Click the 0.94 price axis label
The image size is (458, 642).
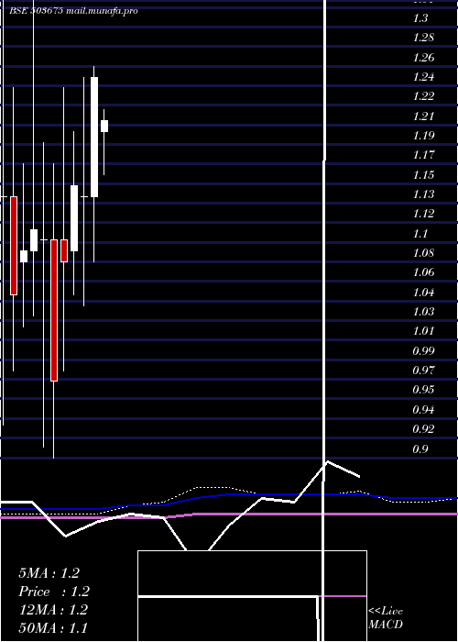click(x=423, y=409)
